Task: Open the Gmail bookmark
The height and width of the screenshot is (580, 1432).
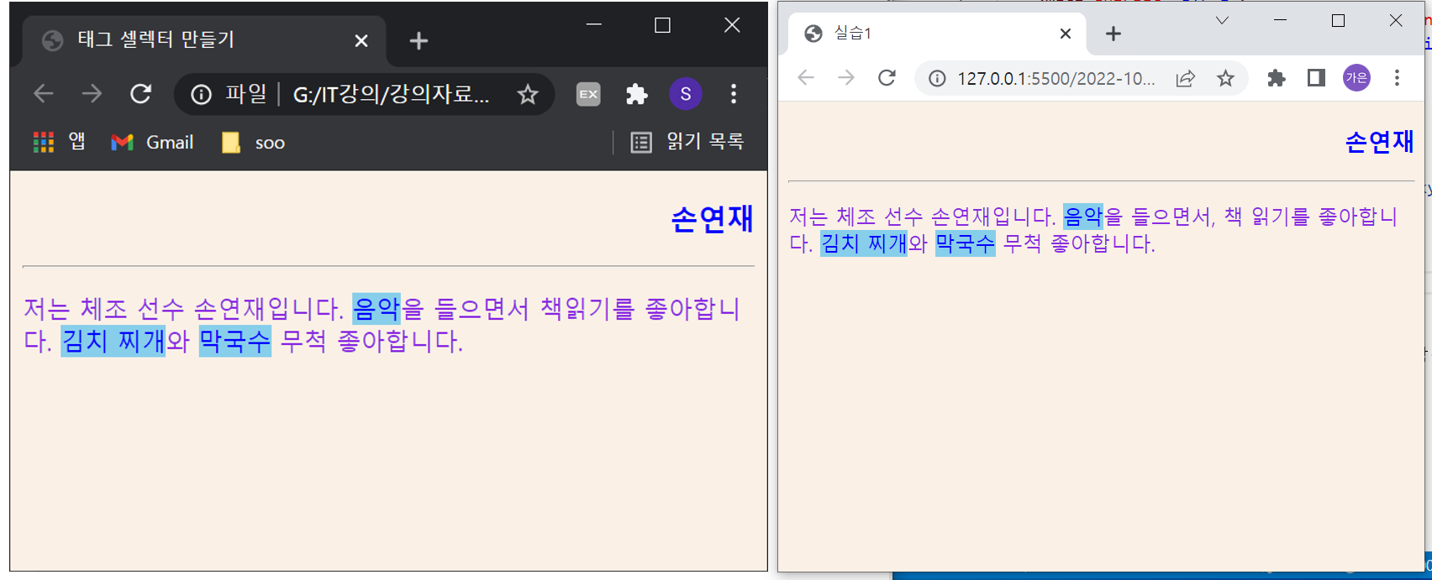Action: [152, 143]
